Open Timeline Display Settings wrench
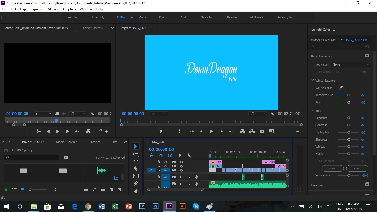Viewport: 377px width, 212px height. pyautogui.click(x=189, y=155)
